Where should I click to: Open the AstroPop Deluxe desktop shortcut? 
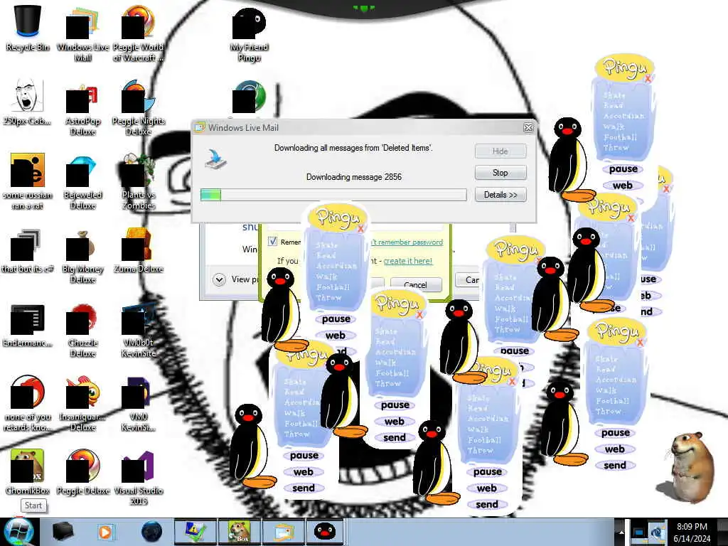[x=82, y=109]
